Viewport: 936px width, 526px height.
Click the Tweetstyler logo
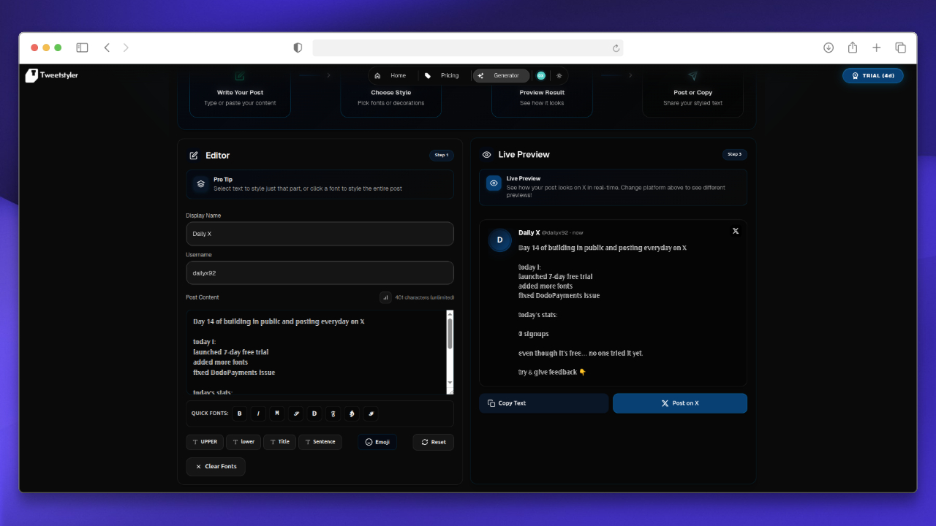51,75
